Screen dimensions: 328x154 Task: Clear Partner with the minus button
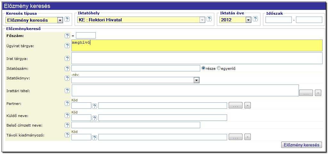click(248, 105)
